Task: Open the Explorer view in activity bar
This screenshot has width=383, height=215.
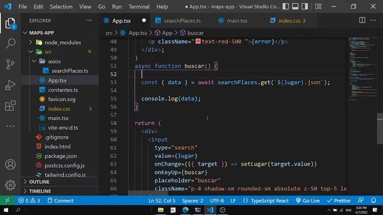Action: tap(10, 23)
